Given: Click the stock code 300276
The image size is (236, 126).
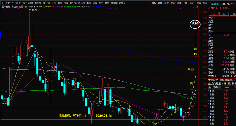Looking at the screenshot, I should [225, 4].
